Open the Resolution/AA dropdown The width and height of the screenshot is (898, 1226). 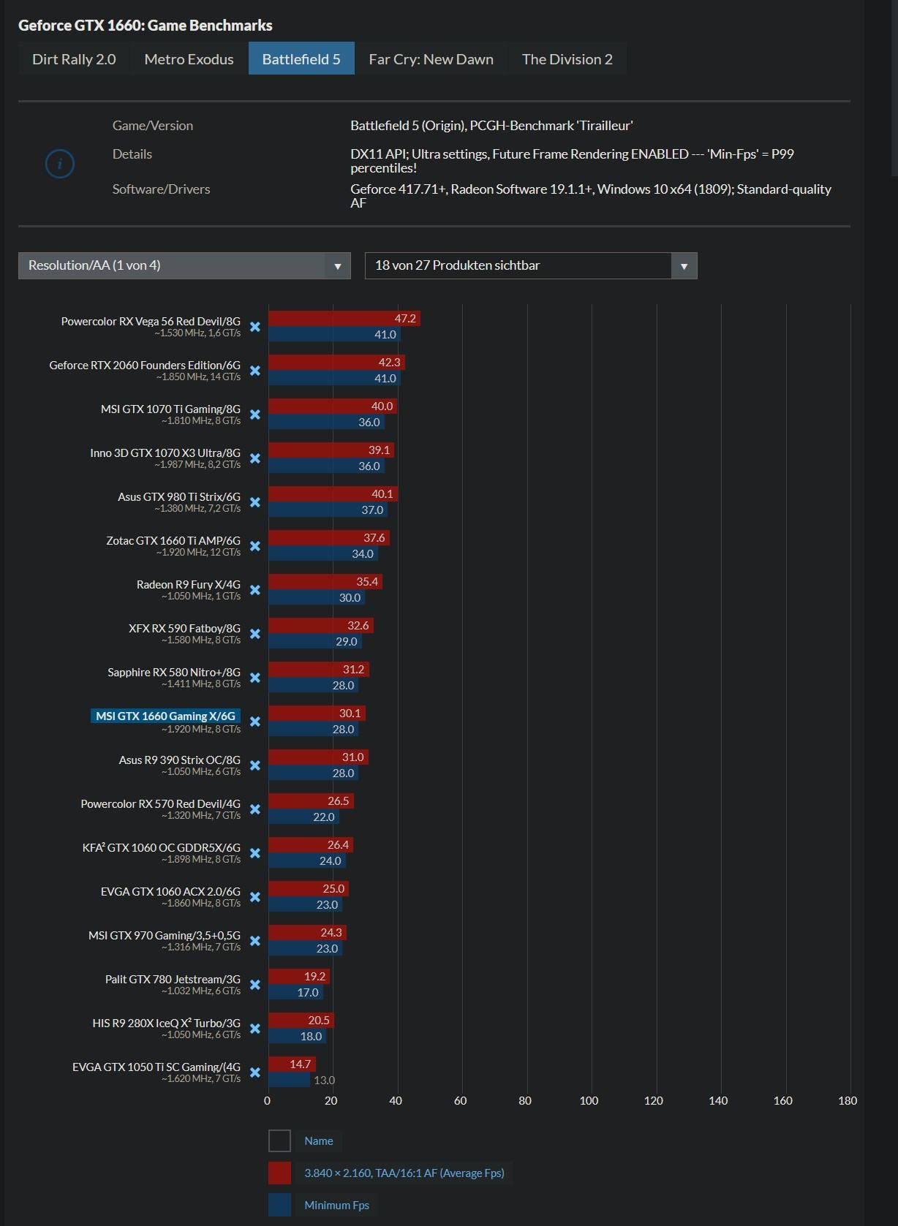[x=184, y=265]
